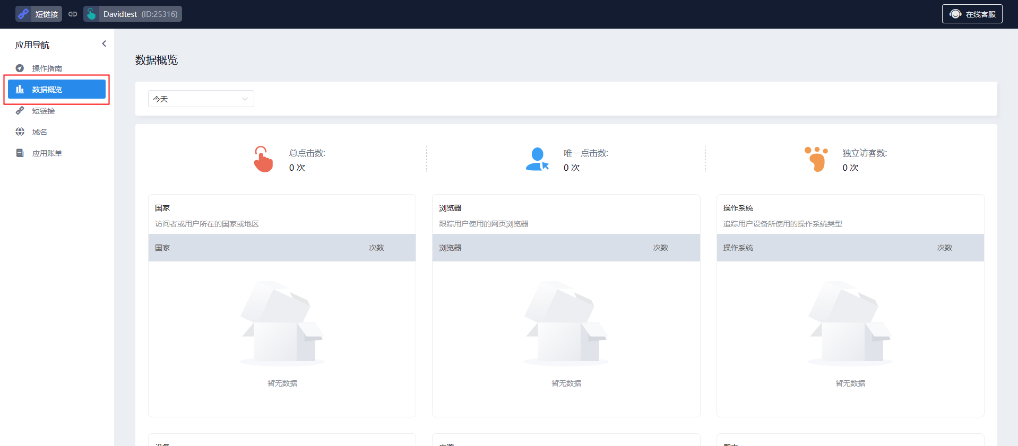The height and width of the screenshot is (446, 1018).
Task: Click the document icon for 应用账单
Action: 20,153
